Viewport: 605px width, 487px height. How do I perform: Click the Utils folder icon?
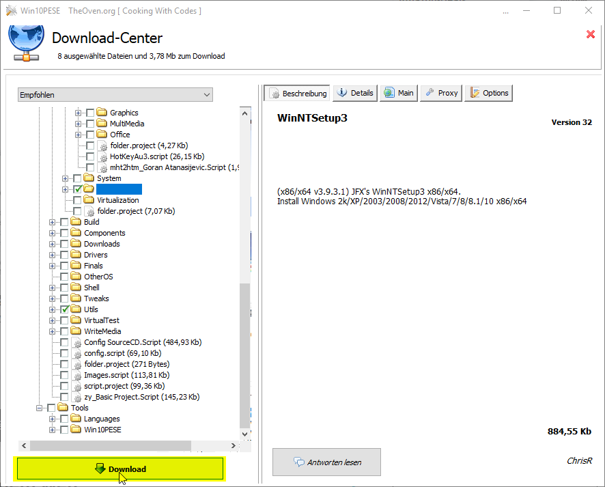coord(76,309)
